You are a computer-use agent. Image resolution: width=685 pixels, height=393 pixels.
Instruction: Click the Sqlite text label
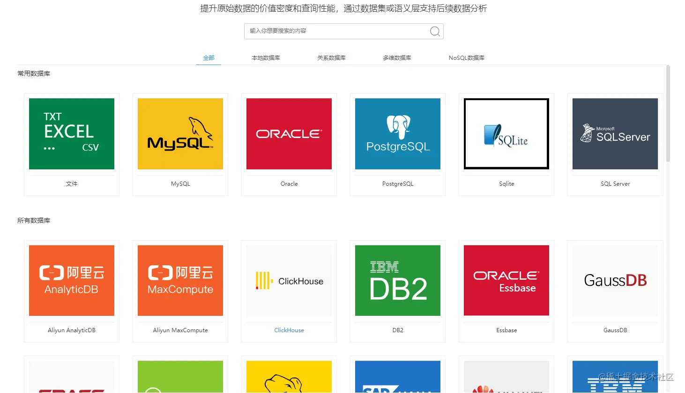(506, 184)
